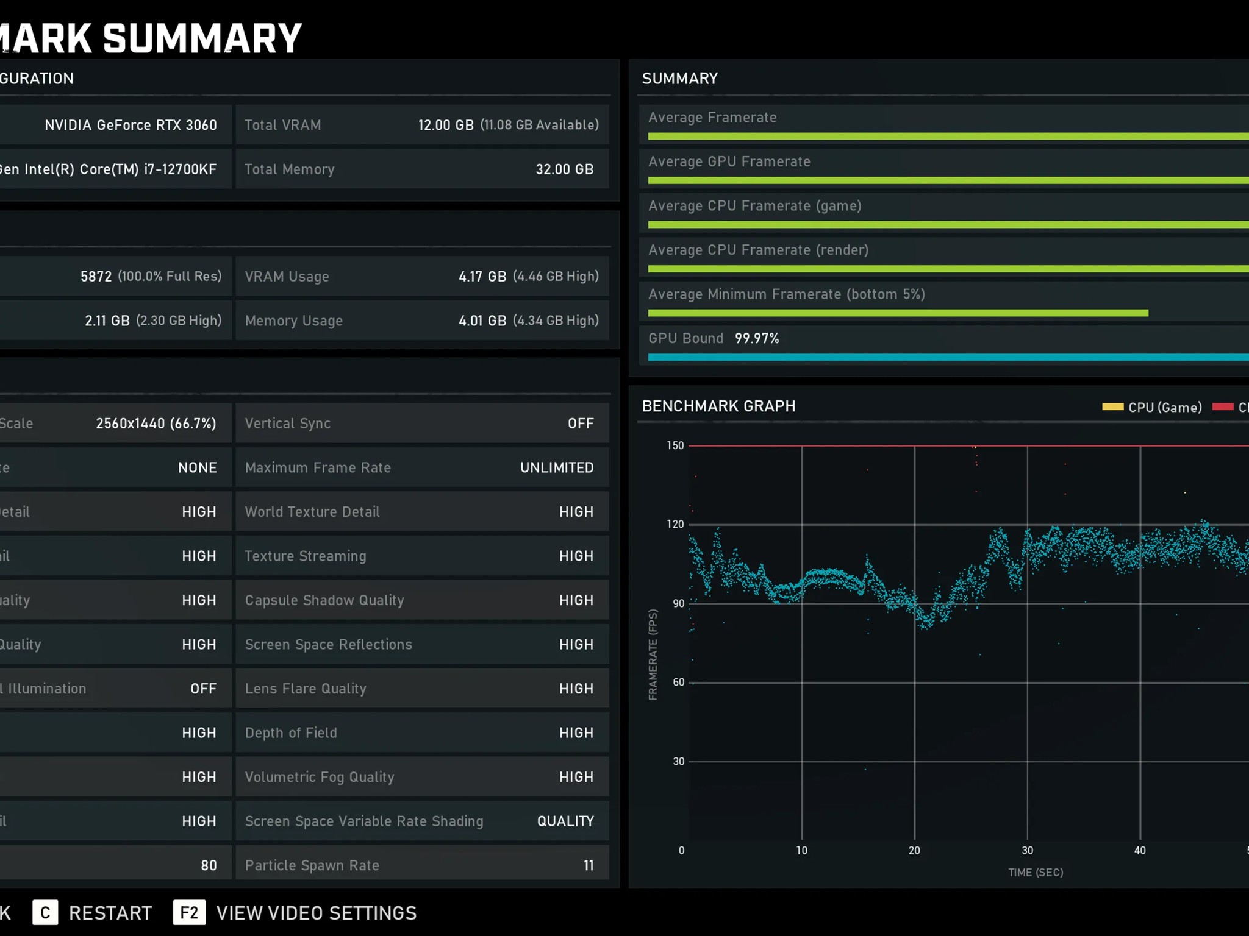Open VIEW VIDEO SETTINGS
The height and width of the screenshot is (936, 1249).
point(317,913)
